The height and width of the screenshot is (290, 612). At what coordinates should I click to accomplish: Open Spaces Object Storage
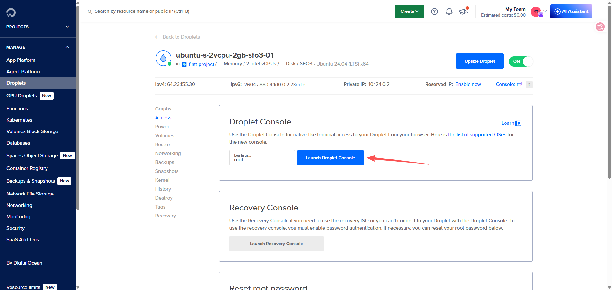coord(32,156)
